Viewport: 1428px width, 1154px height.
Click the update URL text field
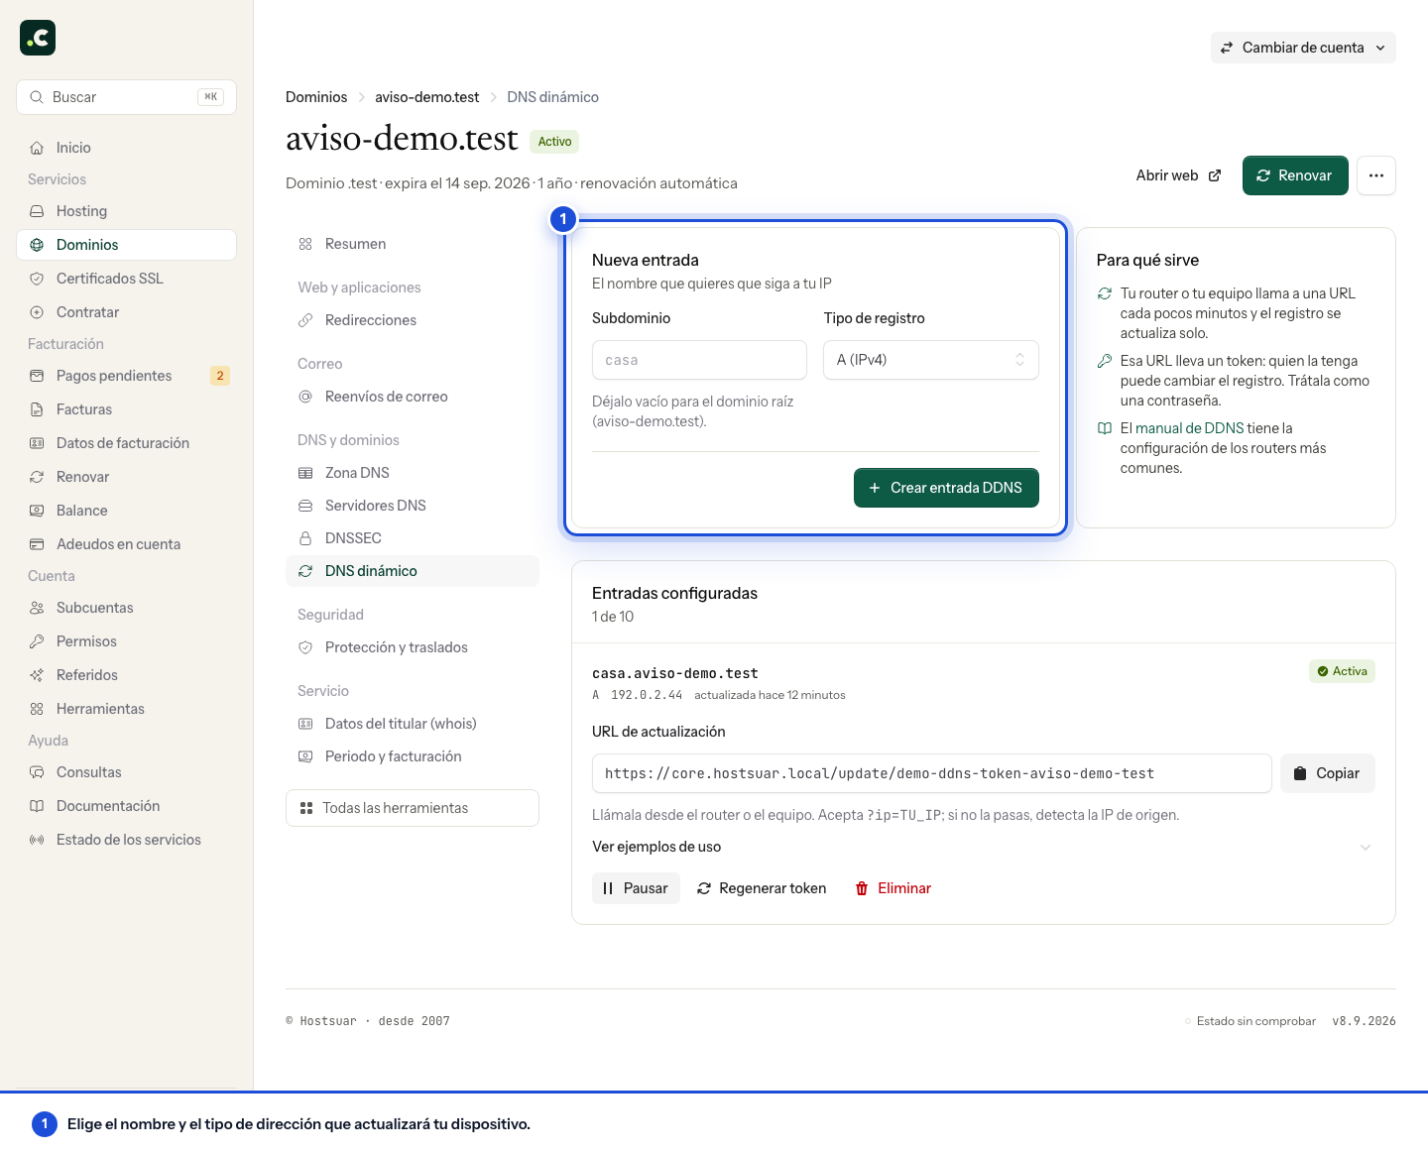[931, 773]
